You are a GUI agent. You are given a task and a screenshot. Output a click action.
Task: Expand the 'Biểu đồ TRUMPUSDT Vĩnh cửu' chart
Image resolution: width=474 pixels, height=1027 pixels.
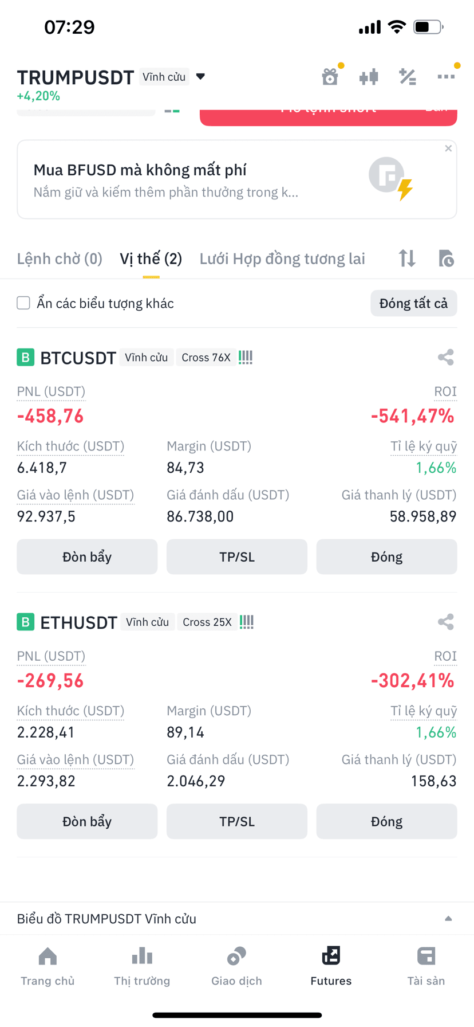click(x=237, y=919)
